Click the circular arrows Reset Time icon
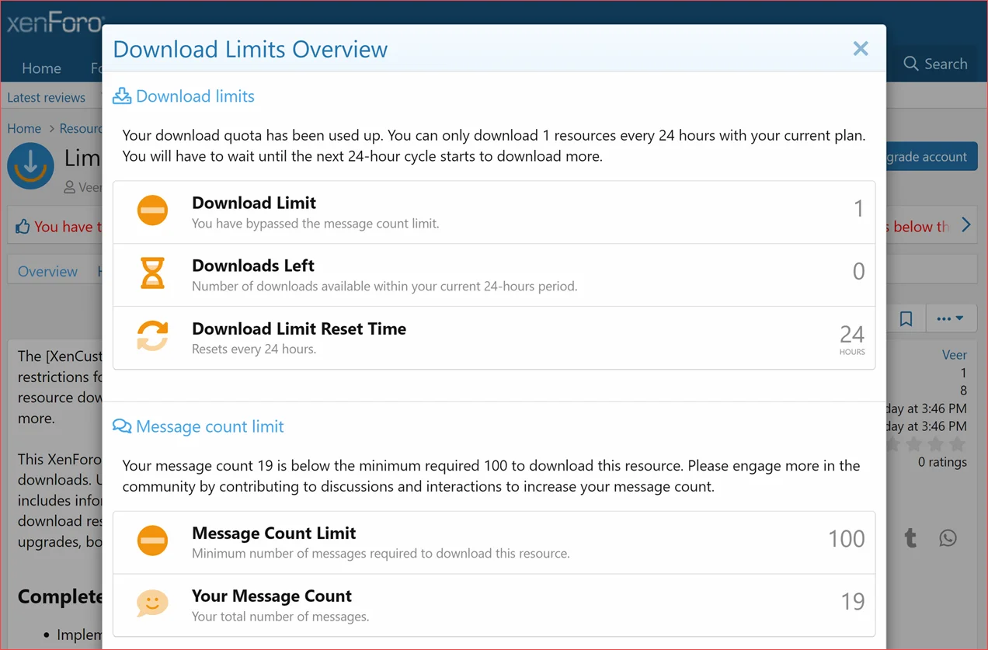988x650 pixels. (x=152, y=336)
